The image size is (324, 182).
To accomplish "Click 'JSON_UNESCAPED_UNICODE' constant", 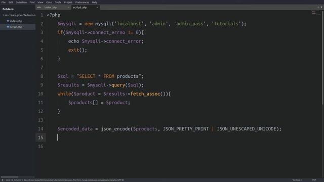I will pos(247,129).
